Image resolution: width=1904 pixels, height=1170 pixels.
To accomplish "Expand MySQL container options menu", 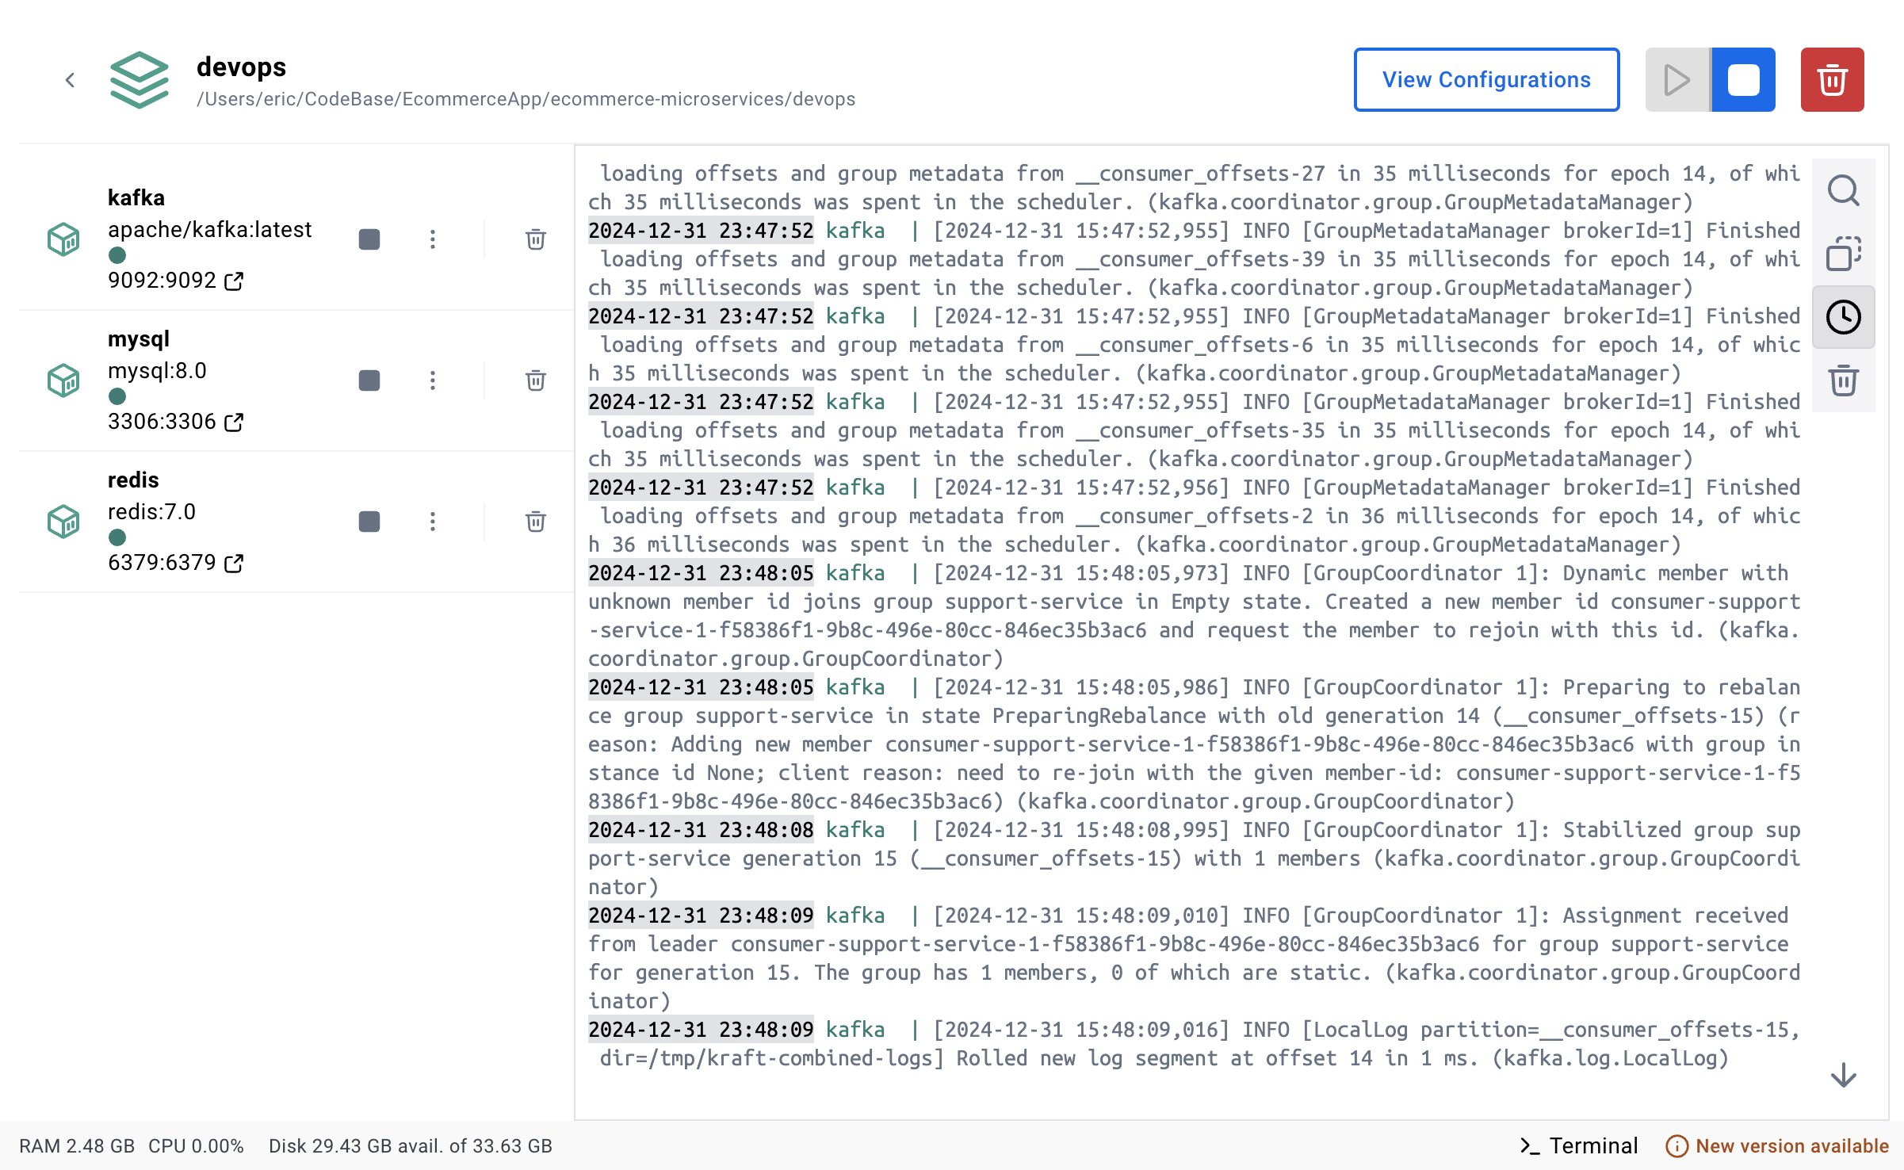I will pyautogui.click(x=433, y=378).
